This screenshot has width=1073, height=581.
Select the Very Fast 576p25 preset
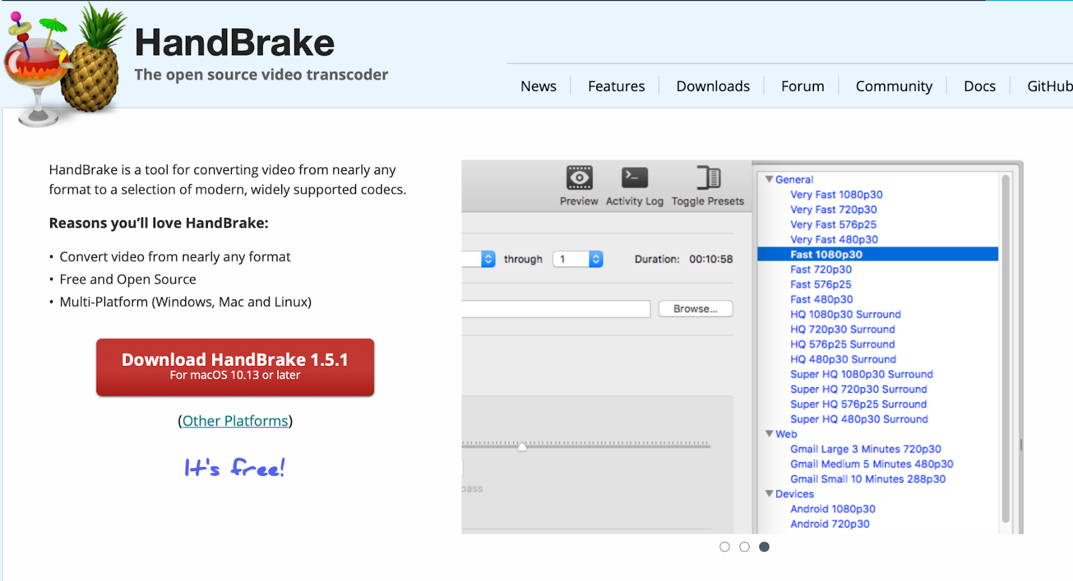(x=833, y=224)
